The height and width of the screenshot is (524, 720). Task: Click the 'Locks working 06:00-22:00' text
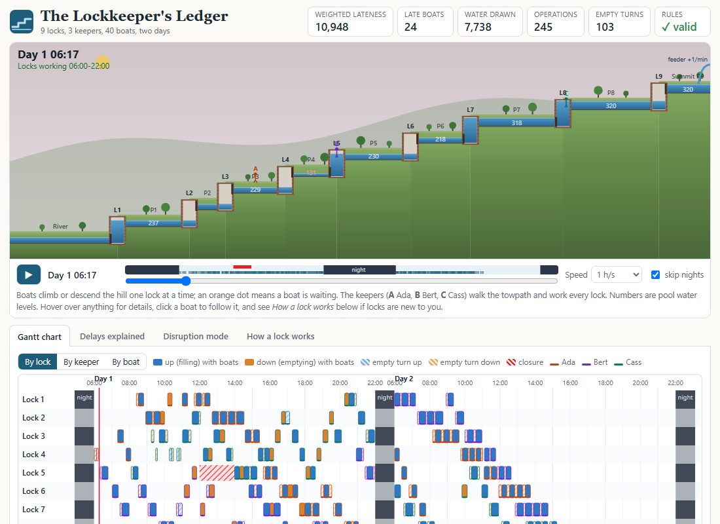pos(63,66)
